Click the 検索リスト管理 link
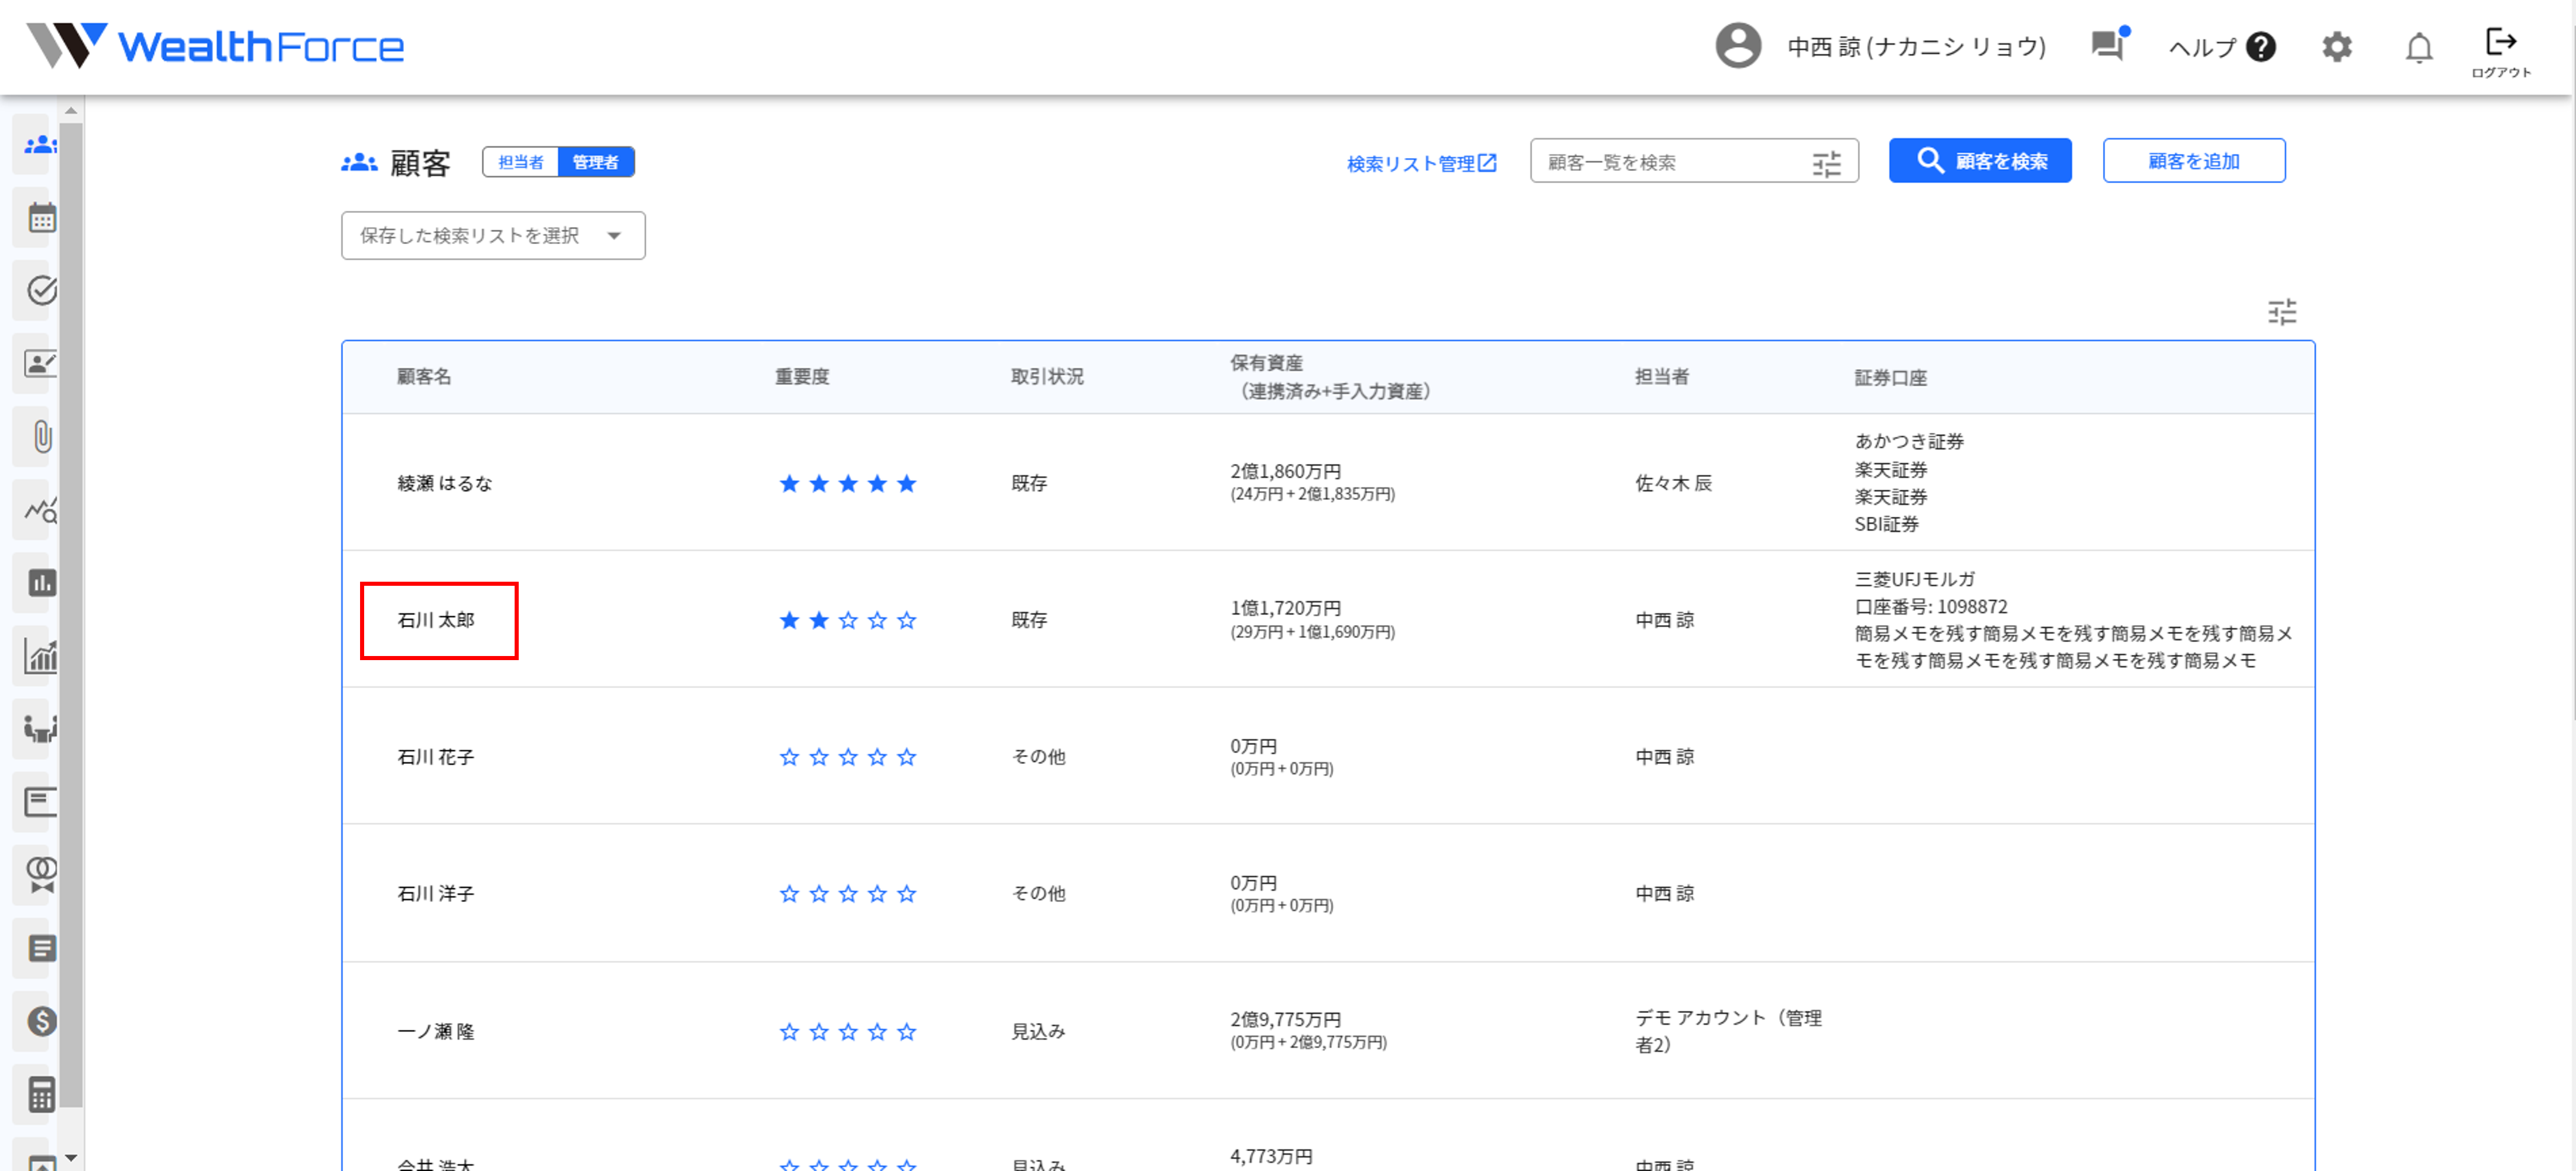This screenshot has width=2576, height=1171. click(1421, 163)
